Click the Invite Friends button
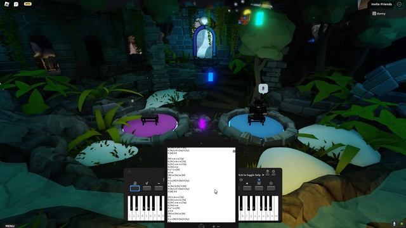This screenshot has height=228, width=406. click(381, 4)
